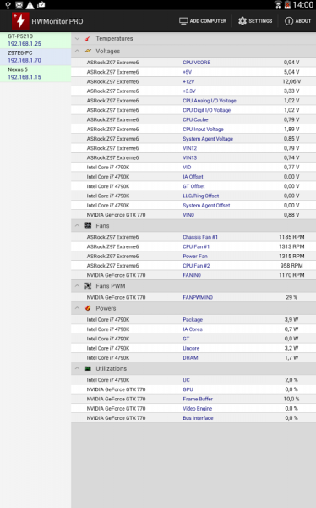Collapse the Fans section chevron

[x=77, y=225]
